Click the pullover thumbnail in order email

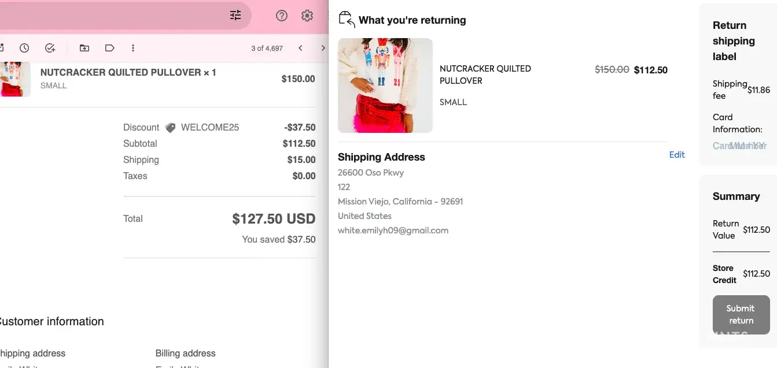click(14, 79)
